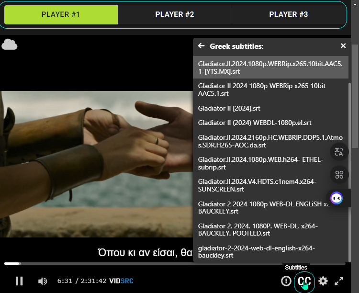Image resolution: width=359 pixels, height=293 pixels.
Task: Select Gladiator II (2024) WEBDL-1080p.el.srt
Action: [x=270, y=123]
